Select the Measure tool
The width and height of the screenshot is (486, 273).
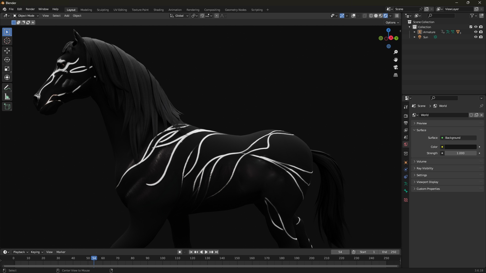point(7,97)
